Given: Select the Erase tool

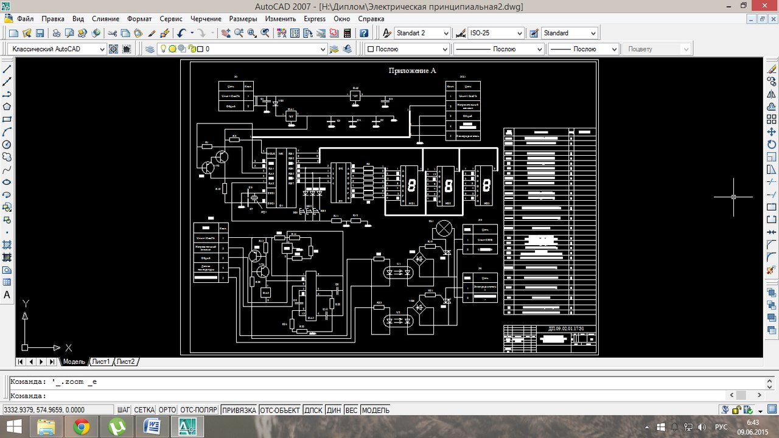Looking at the screenshot, I should pyautogui.click(x=772, y=69).
